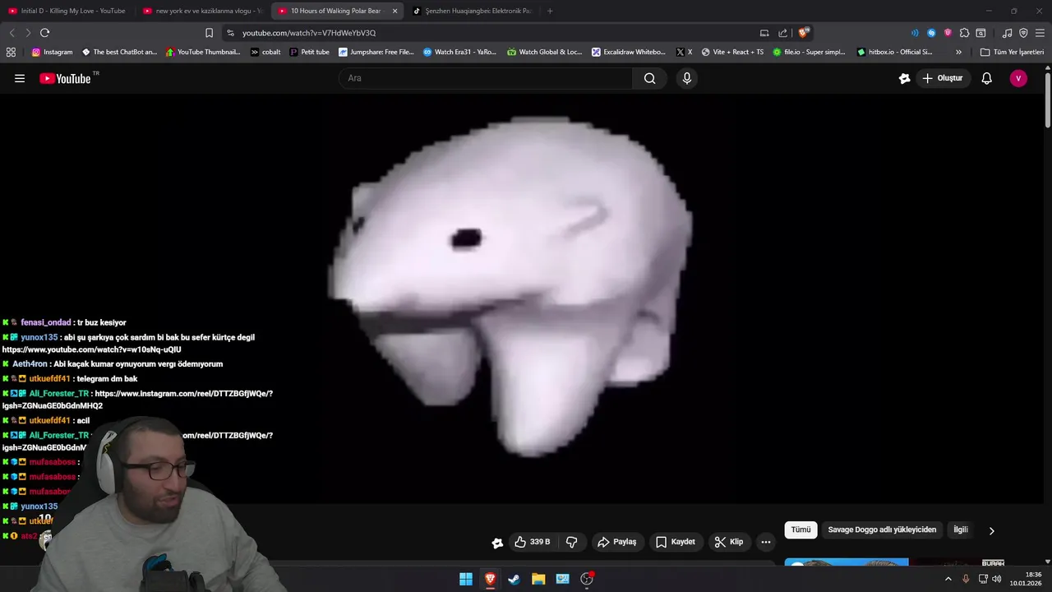Show next filter chips with arrow
Screen dimensions: 1052x592
click(x=991, y=531)
